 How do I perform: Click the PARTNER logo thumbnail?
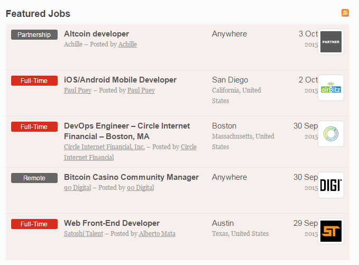coord(331,42)
